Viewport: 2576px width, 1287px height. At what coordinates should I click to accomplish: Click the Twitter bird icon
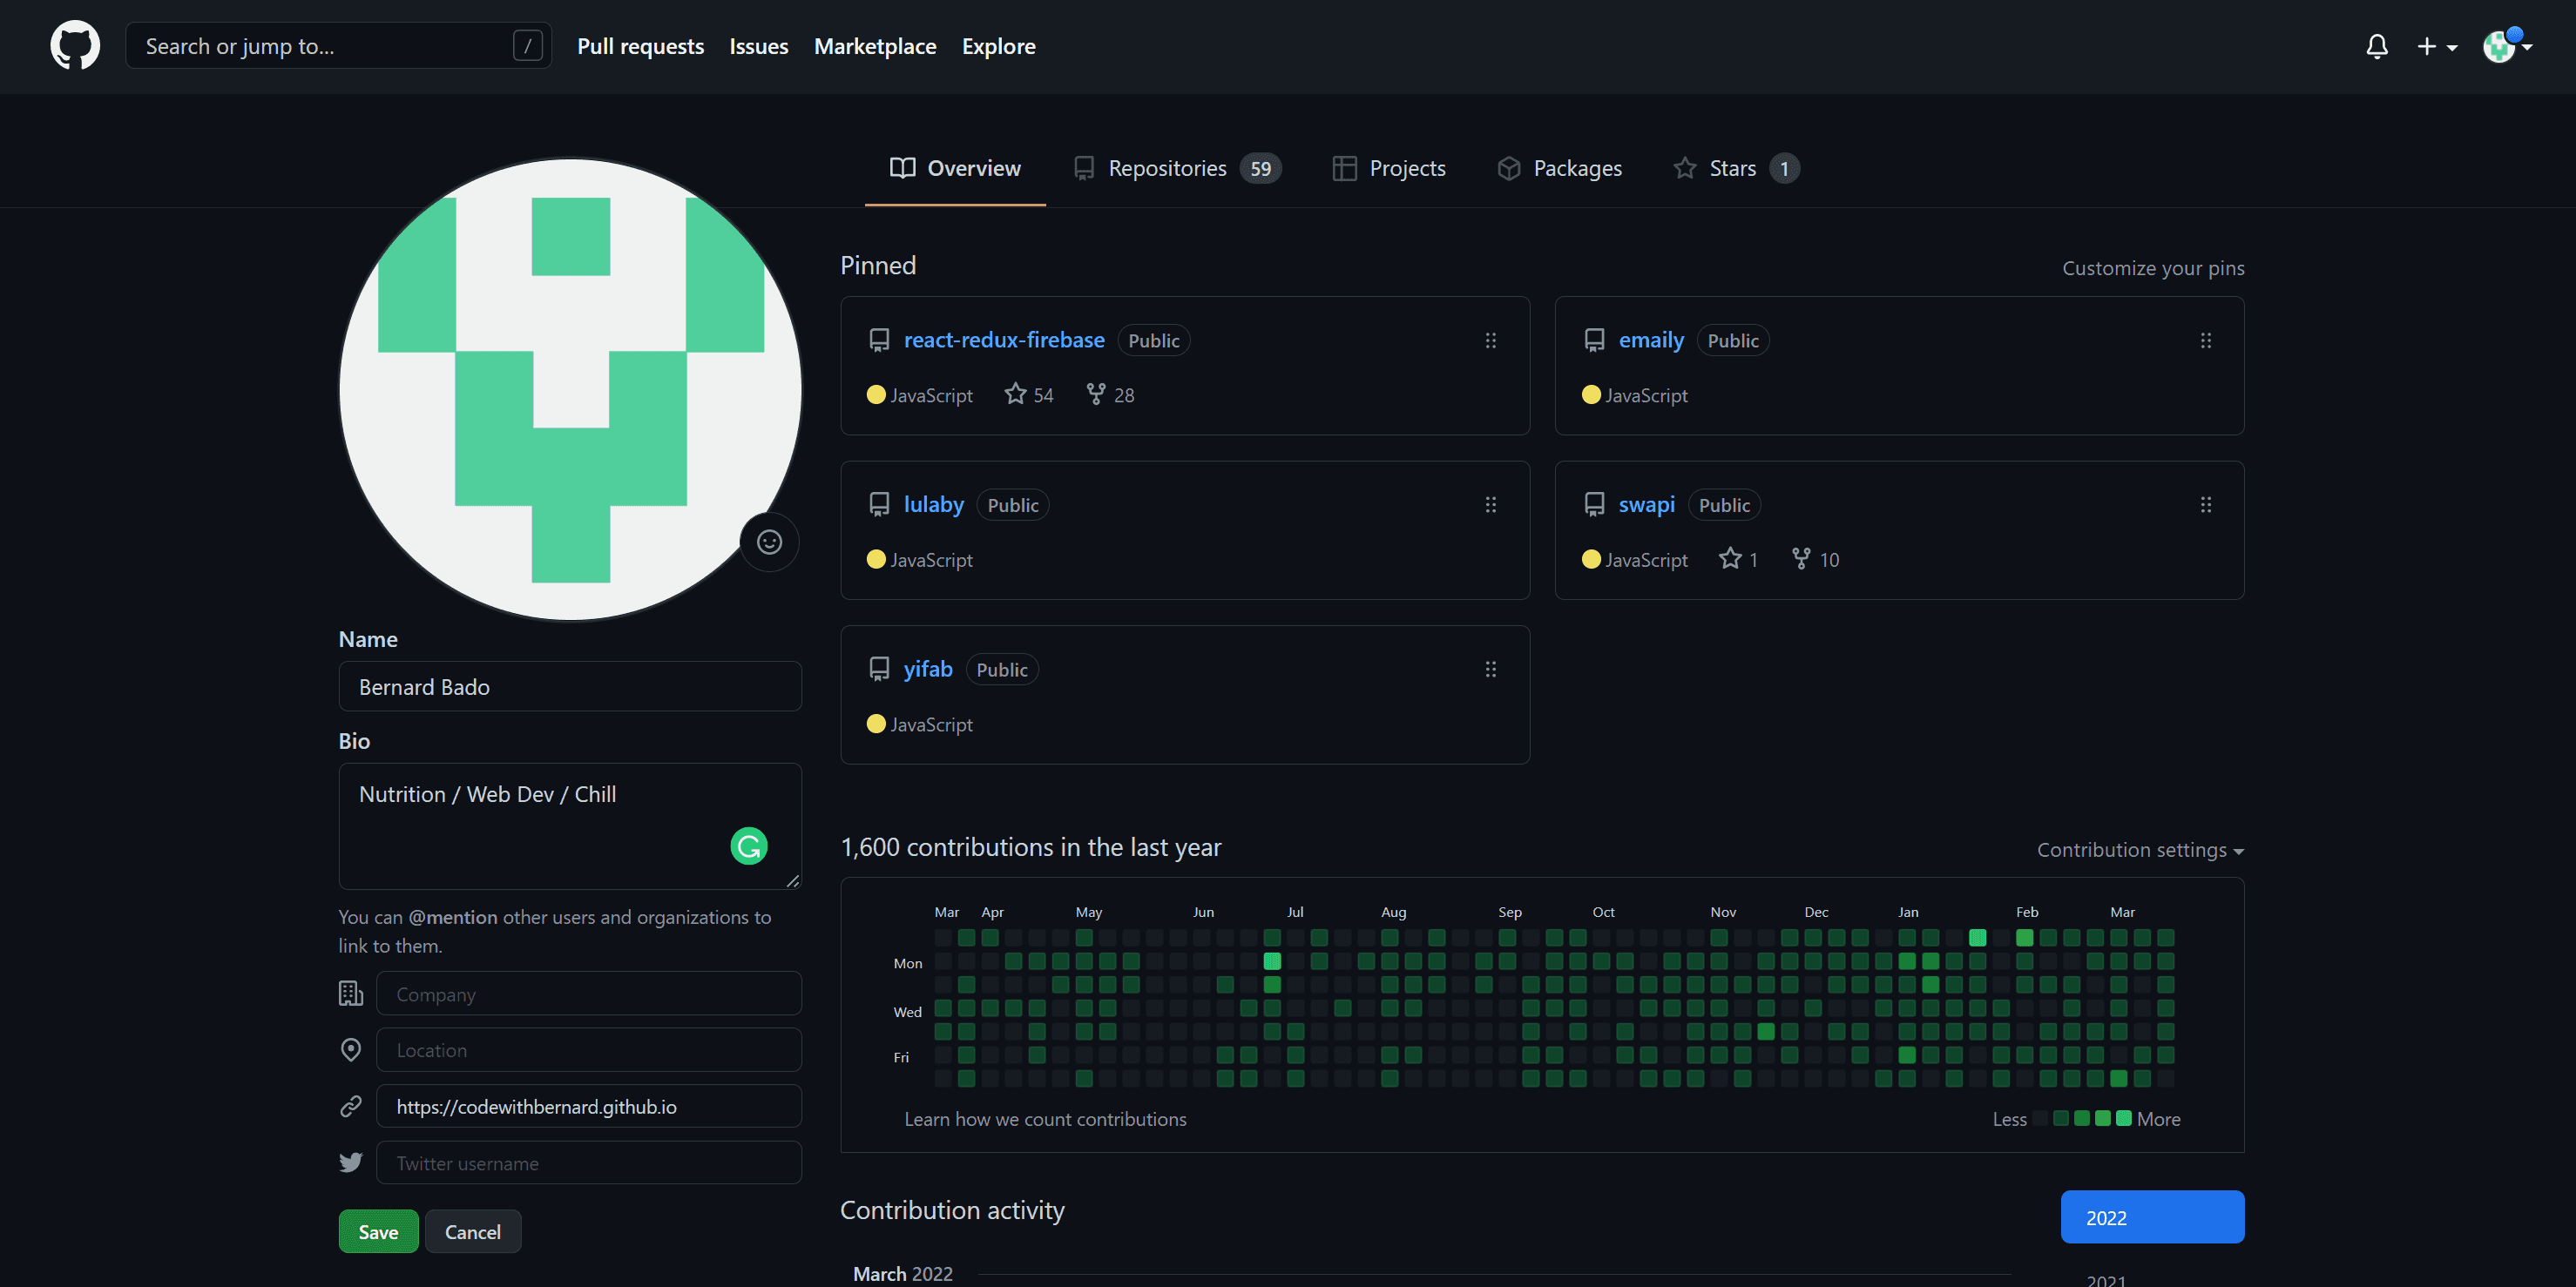[x=351, y=1163]
